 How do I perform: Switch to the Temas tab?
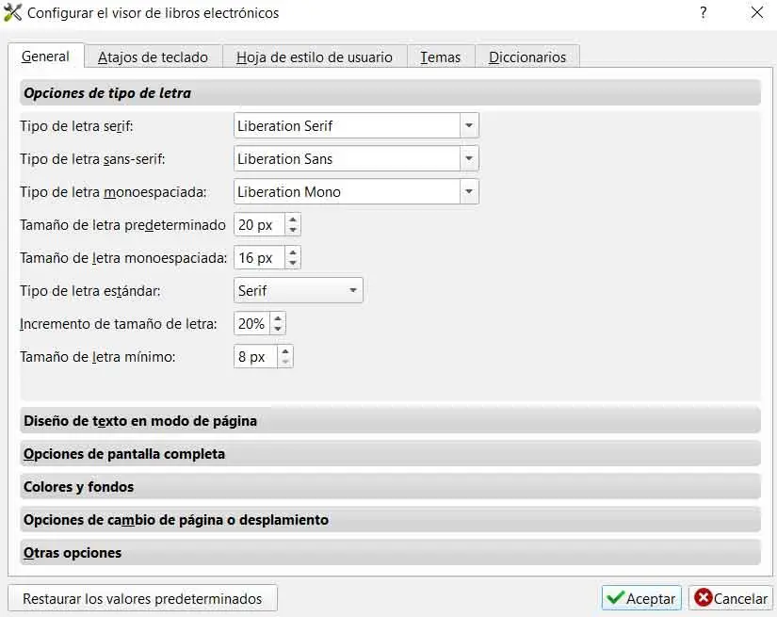(x=440, y=57)
